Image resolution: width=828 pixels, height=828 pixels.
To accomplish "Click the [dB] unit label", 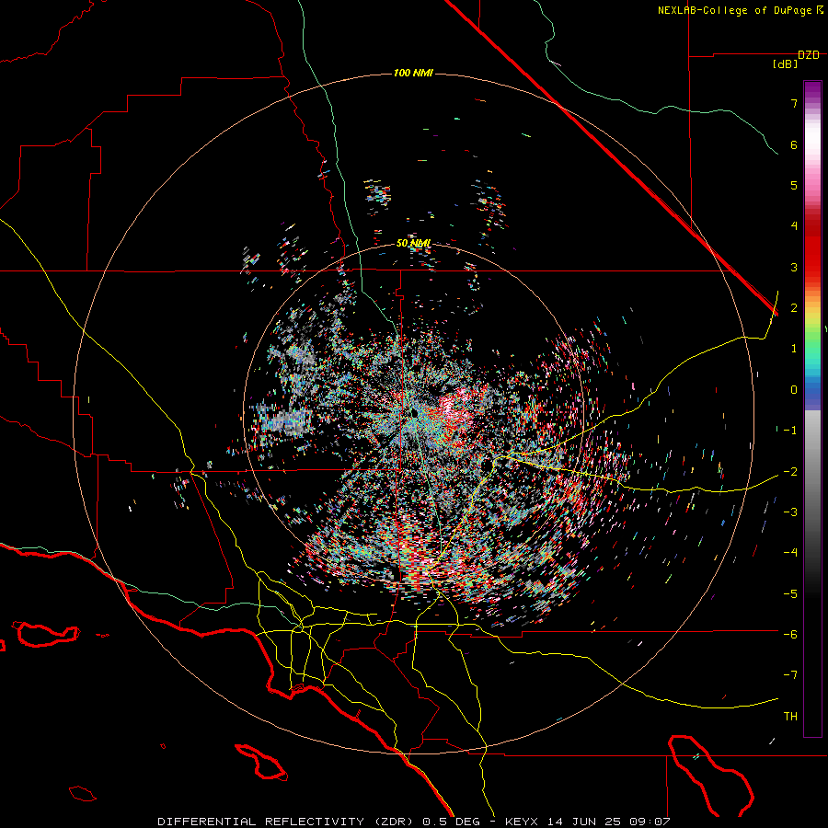I will pyautogui.click(x=786, y=64).
